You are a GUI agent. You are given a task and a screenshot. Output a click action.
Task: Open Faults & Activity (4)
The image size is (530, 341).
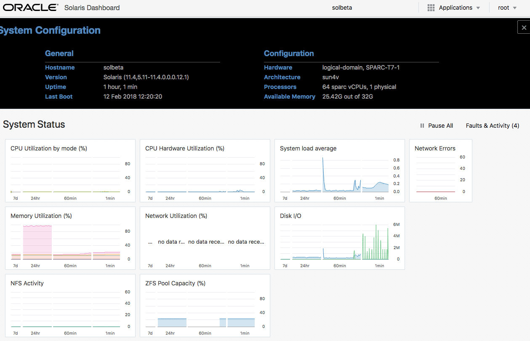493,126
